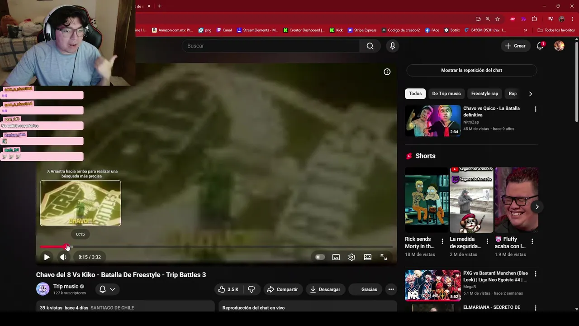
Task: Show more filter chips with the arrow
Action: [531, 94]
